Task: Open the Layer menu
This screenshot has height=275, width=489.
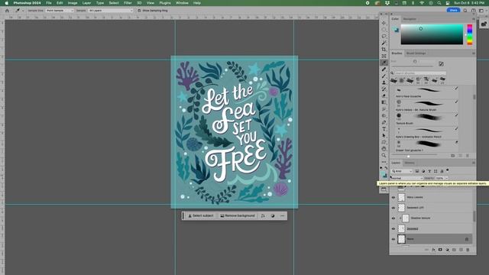Action: pos(86,3)
